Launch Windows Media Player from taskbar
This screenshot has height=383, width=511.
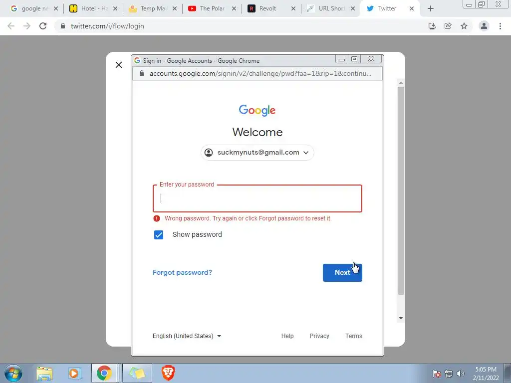[x=74, y=374]
